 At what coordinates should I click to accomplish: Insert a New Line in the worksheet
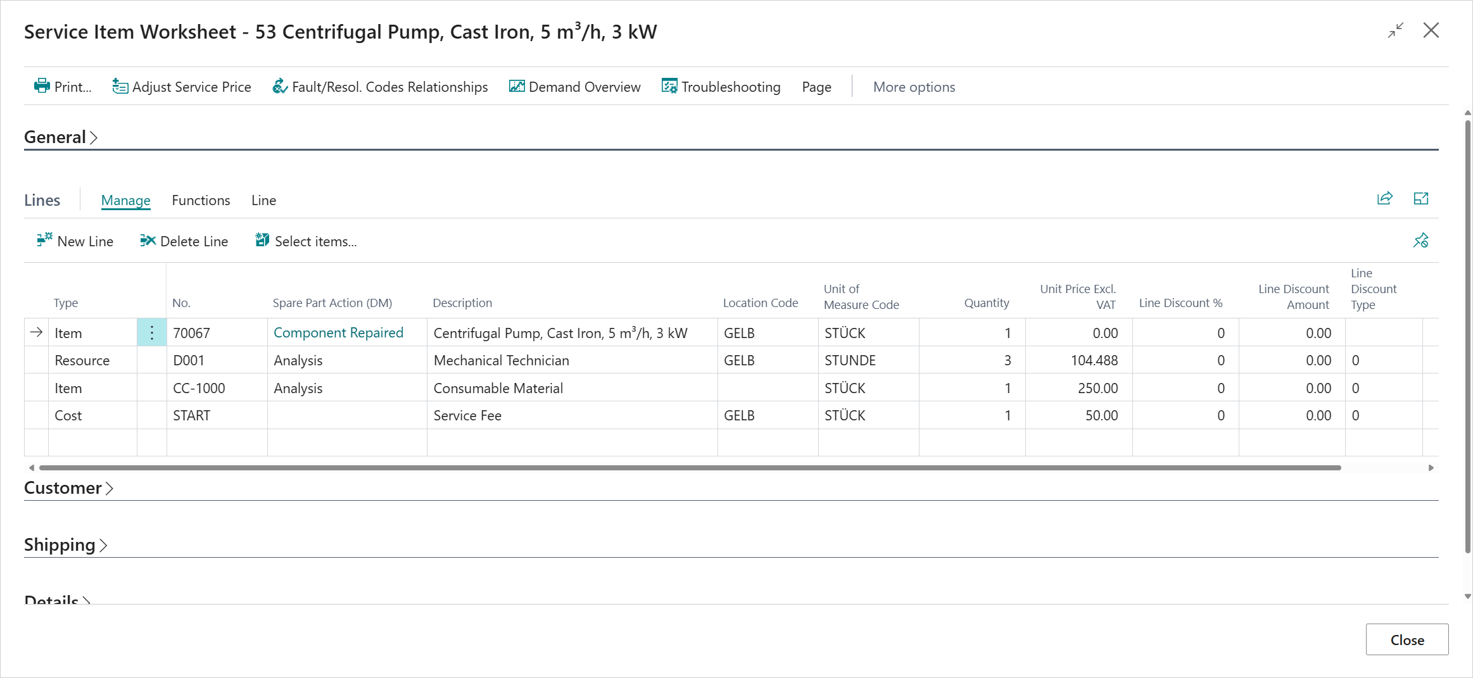tap(74, 241)
